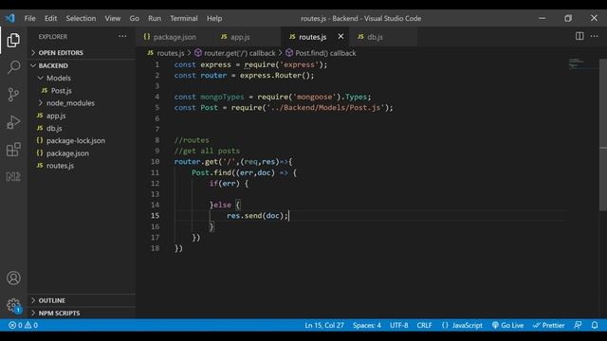The width and height of the screenshot is (607, 341).
Task: Open editor more actions ellipsis
Action: [x=595, y=36]
